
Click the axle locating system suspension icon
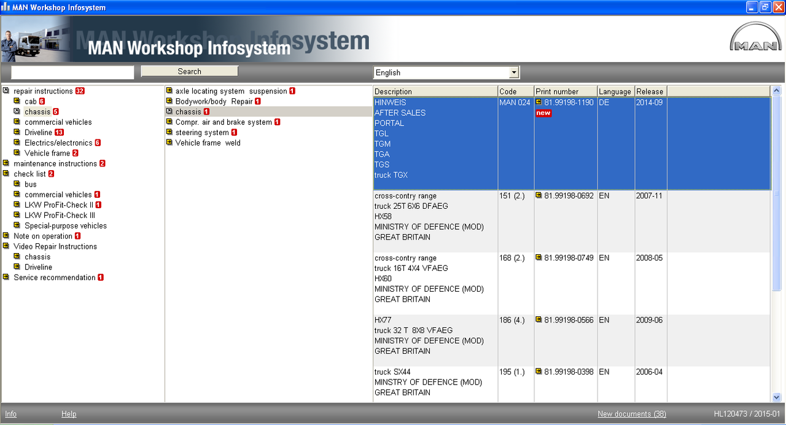(169, 90)
